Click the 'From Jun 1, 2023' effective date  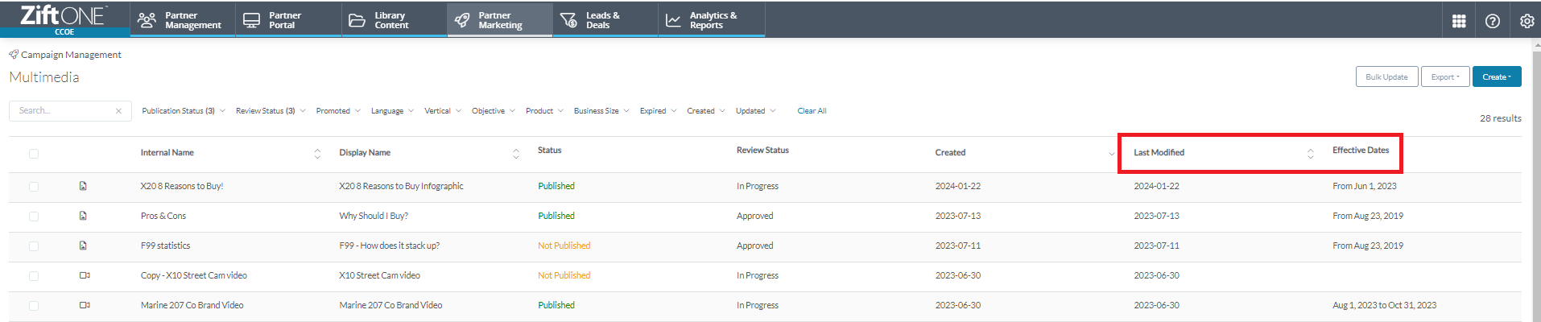point(1365,186)
